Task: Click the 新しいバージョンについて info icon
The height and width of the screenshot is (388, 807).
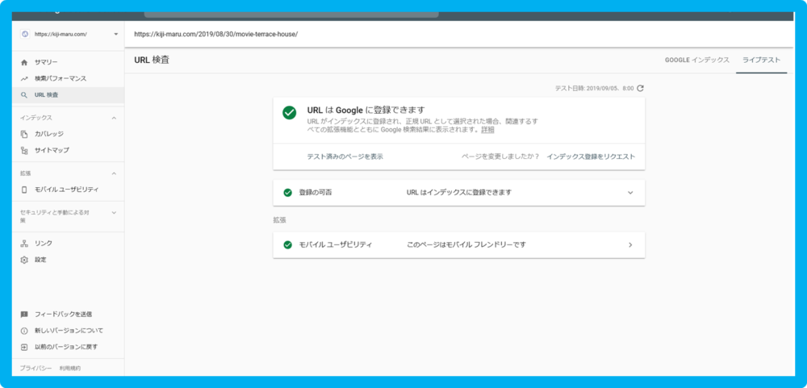Action: coord(23,331)
